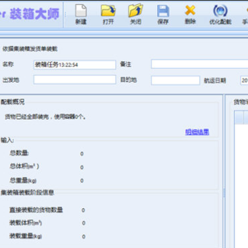Save using the 保存 floppy icon

163,14
